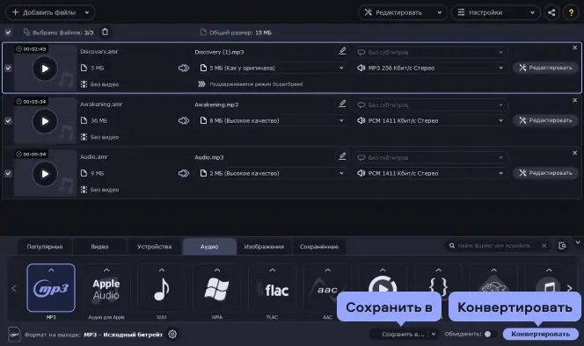Image resolution: width=584 pixels, height=346 pixels.
Task: Play preview of Audio.amr
Action: coord(45,174)
